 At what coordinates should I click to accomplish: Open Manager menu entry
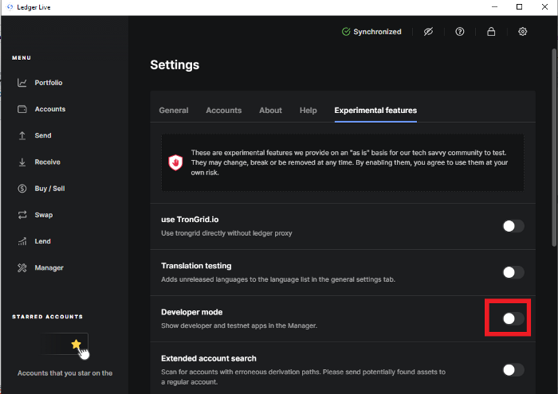49,268
